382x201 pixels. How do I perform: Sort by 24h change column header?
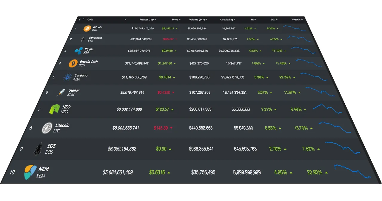pos(274,20)
